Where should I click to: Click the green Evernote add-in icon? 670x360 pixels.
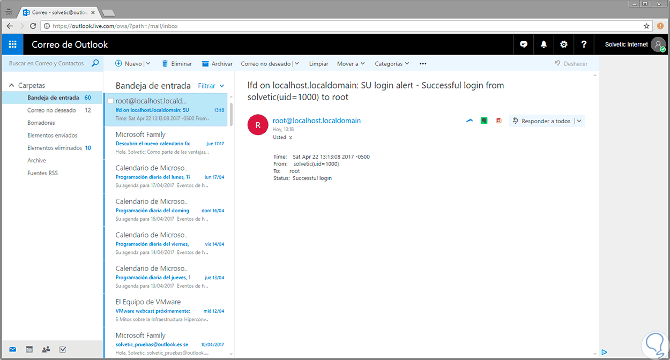[484, 121]
